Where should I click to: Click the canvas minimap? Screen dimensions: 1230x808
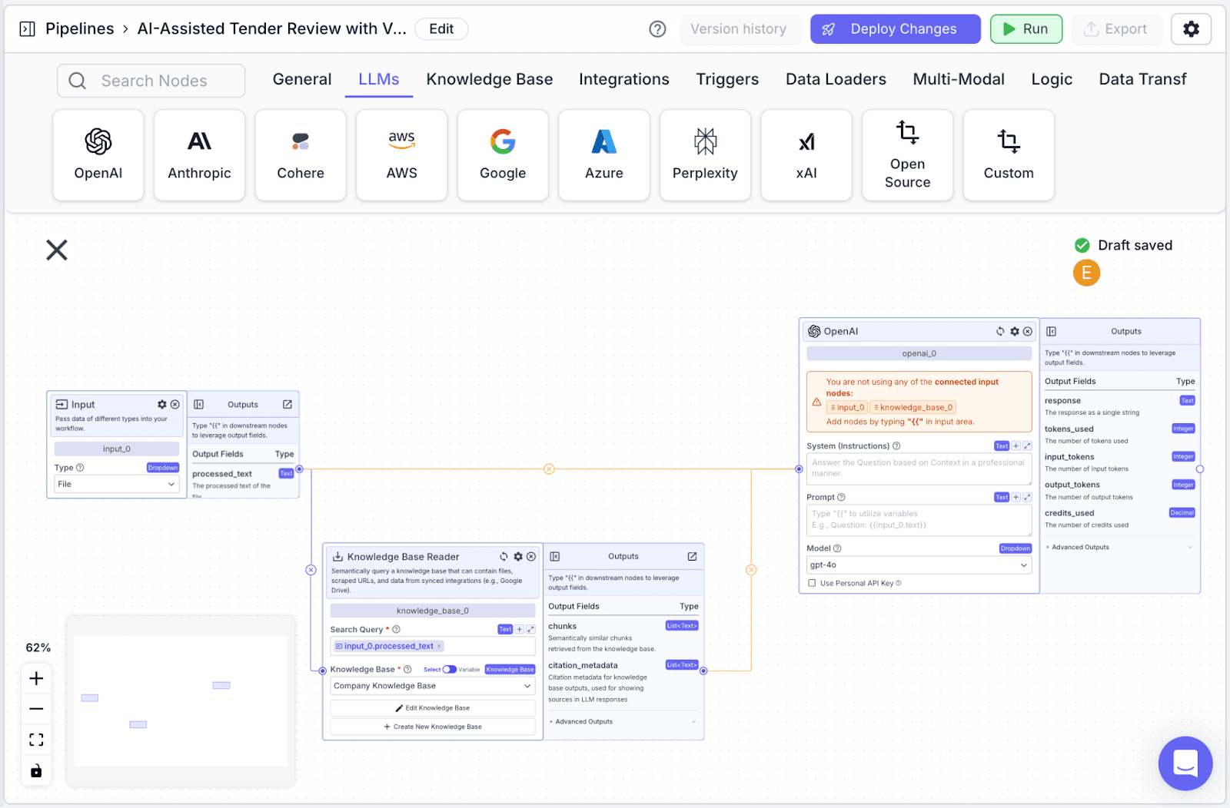coord(181,700)
